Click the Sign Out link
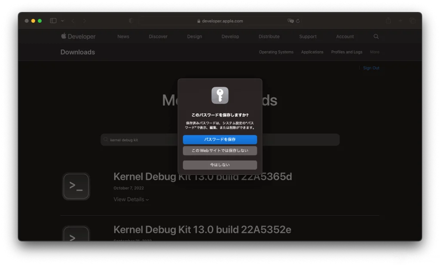440x265 pixels. 371,68
